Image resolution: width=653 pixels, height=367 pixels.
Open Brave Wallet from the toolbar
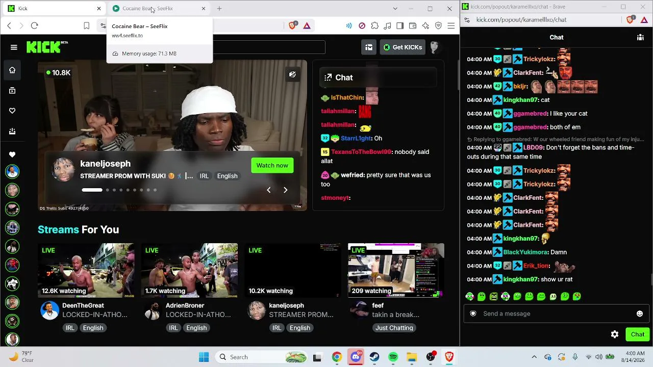[x=413, y=25]
